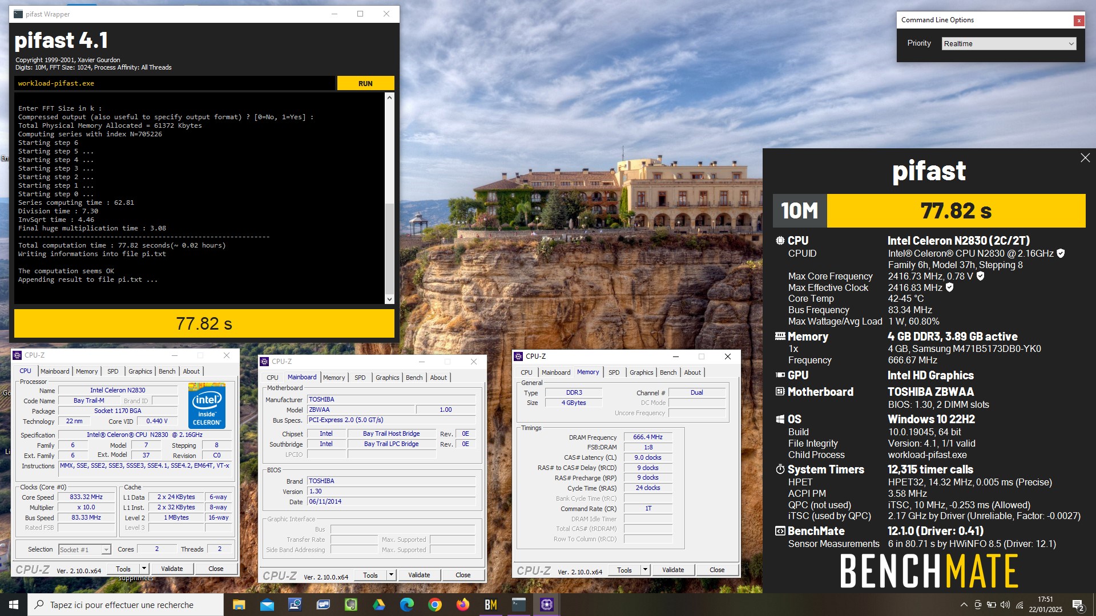Expand Tools dropdown arrow in right CPU-Z window

pyautogui.click(x=645, y=570)
